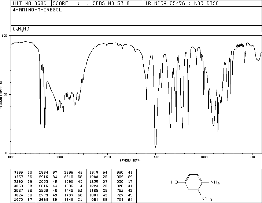Select the 3037 peak table value
This screenshot has width=262, height=203.
18,191
